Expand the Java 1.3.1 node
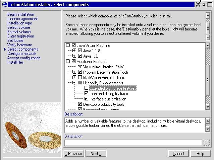Screen dimensions: 214x160 coord(74,56)
